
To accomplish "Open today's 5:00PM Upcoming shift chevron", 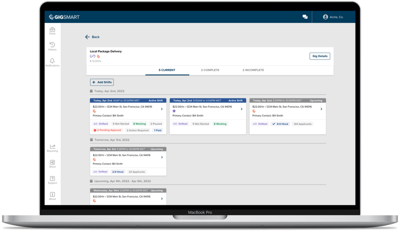I will (x=321, y=109).
